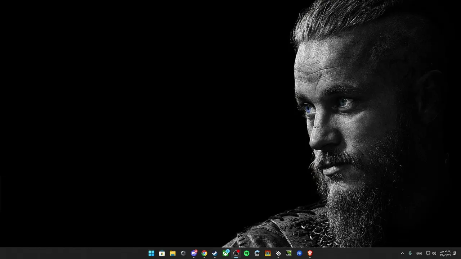Open Spotify from the taskbar
461x259 pixels.
coord(246,253)
